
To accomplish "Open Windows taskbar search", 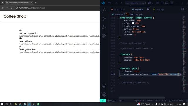I will tap(6, 104).
